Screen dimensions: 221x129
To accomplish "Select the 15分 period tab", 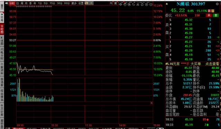I will (x=52, y=3).
